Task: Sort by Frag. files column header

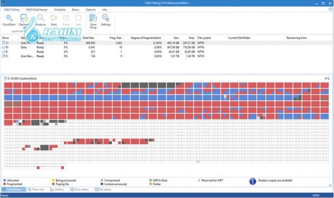Action: pyautogui.click(x=115, y=38)
